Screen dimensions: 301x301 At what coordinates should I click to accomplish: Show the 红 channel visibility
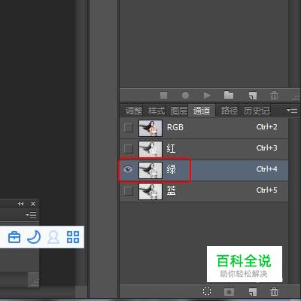(129, 149)
